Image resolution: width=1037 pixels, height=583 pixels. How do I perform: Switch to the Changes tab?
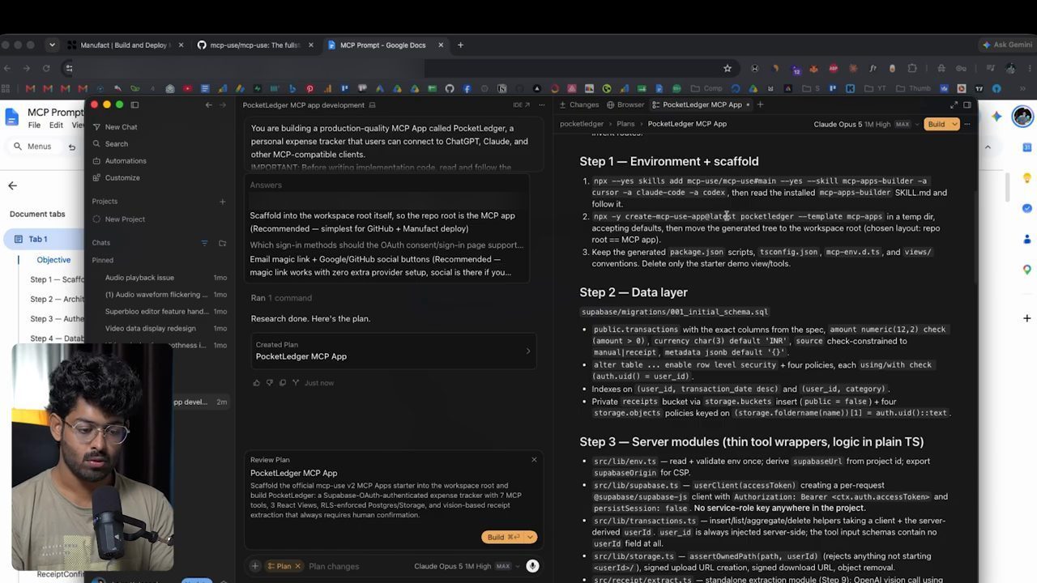(x=578, y=104)
